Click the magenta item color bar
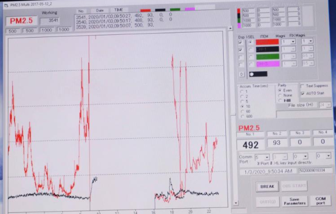 tap(268, 64)
